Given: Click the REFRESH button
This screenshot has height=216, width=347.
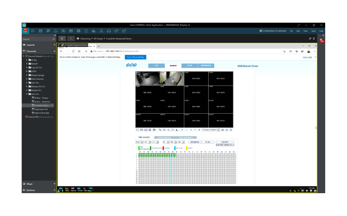Looking at the screenshot, I should 195,142.
